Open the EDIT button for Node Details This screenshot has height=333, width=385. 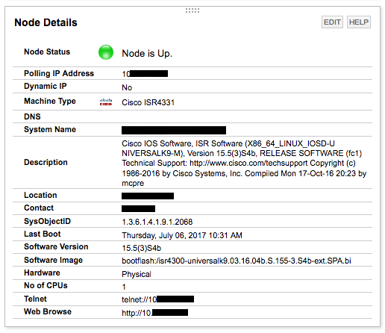332,22
